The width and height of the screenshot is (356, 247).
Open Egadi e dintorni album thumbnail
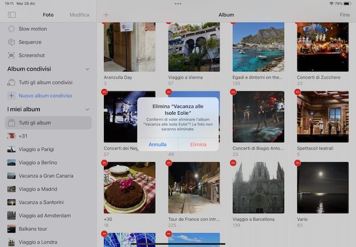click(x=259, y=47)
